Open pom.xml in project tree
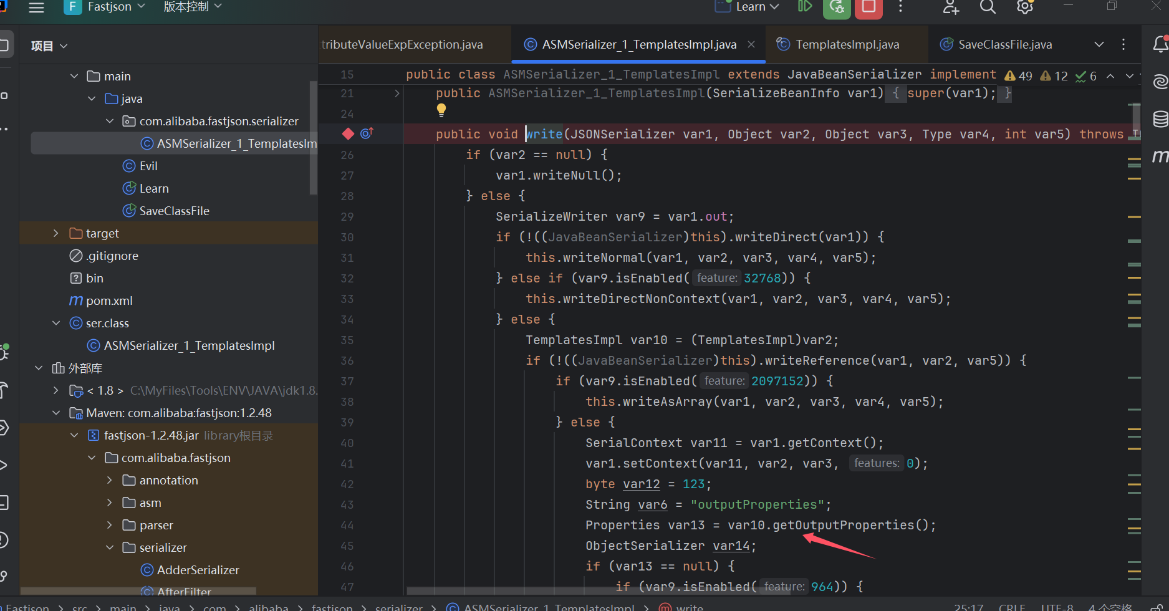This screenshot has width=1169, height=611. 109,301
